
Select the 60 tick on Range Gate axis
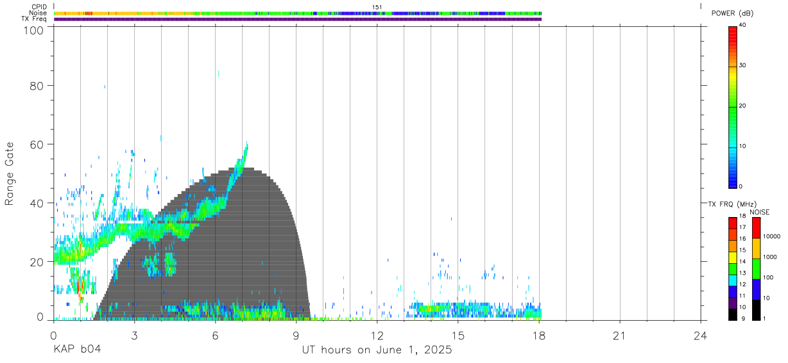(x=36, y=145)
